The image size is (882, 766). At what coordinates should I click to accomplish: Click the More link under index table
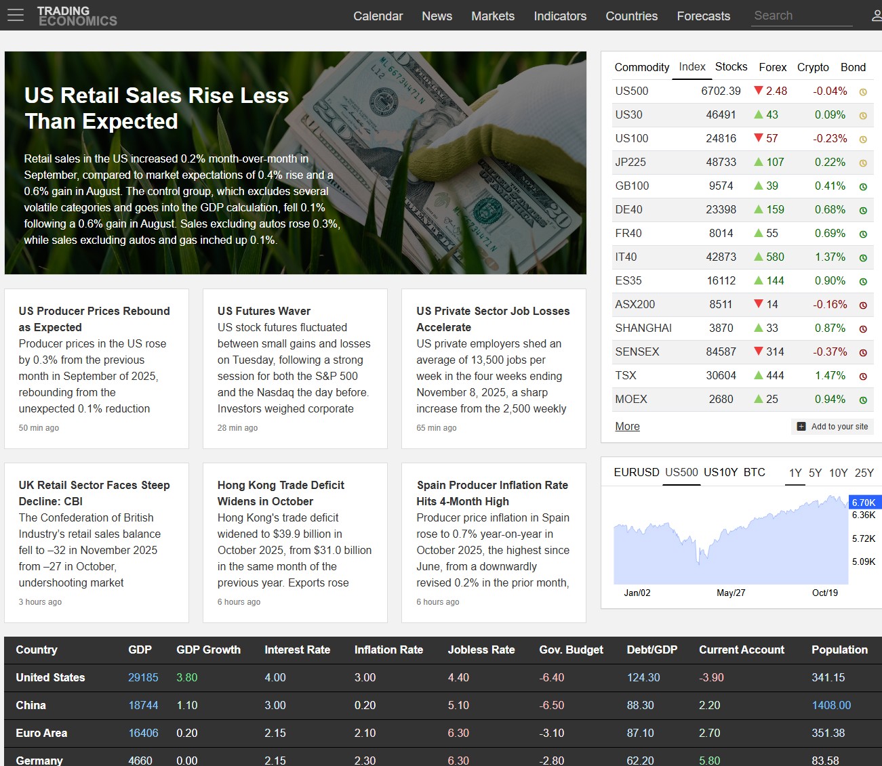[627, 426]
